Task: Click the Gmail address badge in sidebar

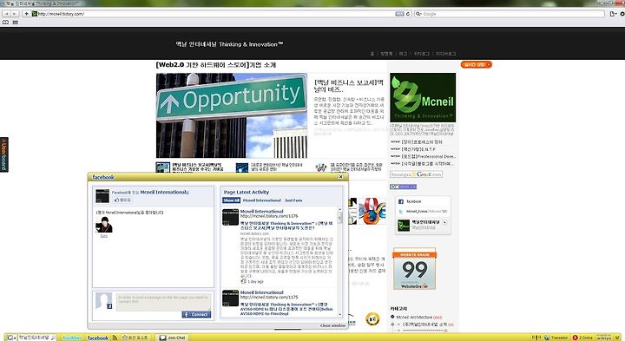Action: pos(416,174)
